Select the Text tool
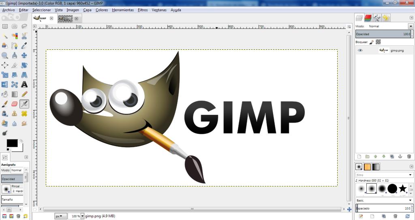 [24, 85]
